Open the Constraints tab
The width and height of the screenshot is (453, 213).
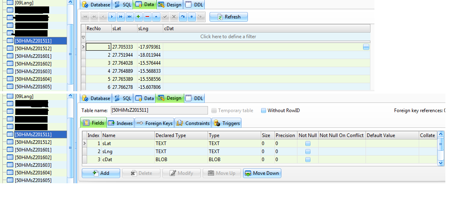click(x=193, y=123)
